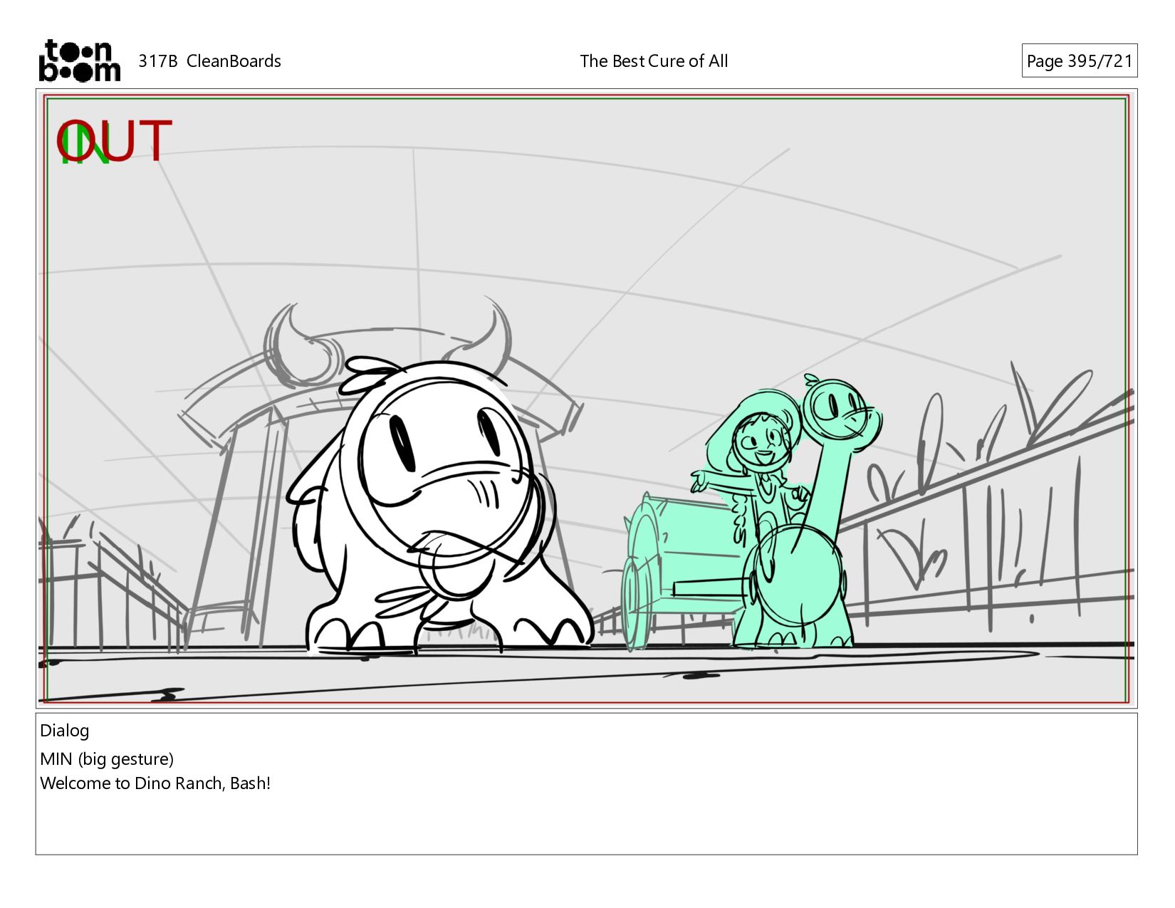Click the 'Dialog' heading
This screenshot has width=1175, height=908.
[x=65, y=731]
